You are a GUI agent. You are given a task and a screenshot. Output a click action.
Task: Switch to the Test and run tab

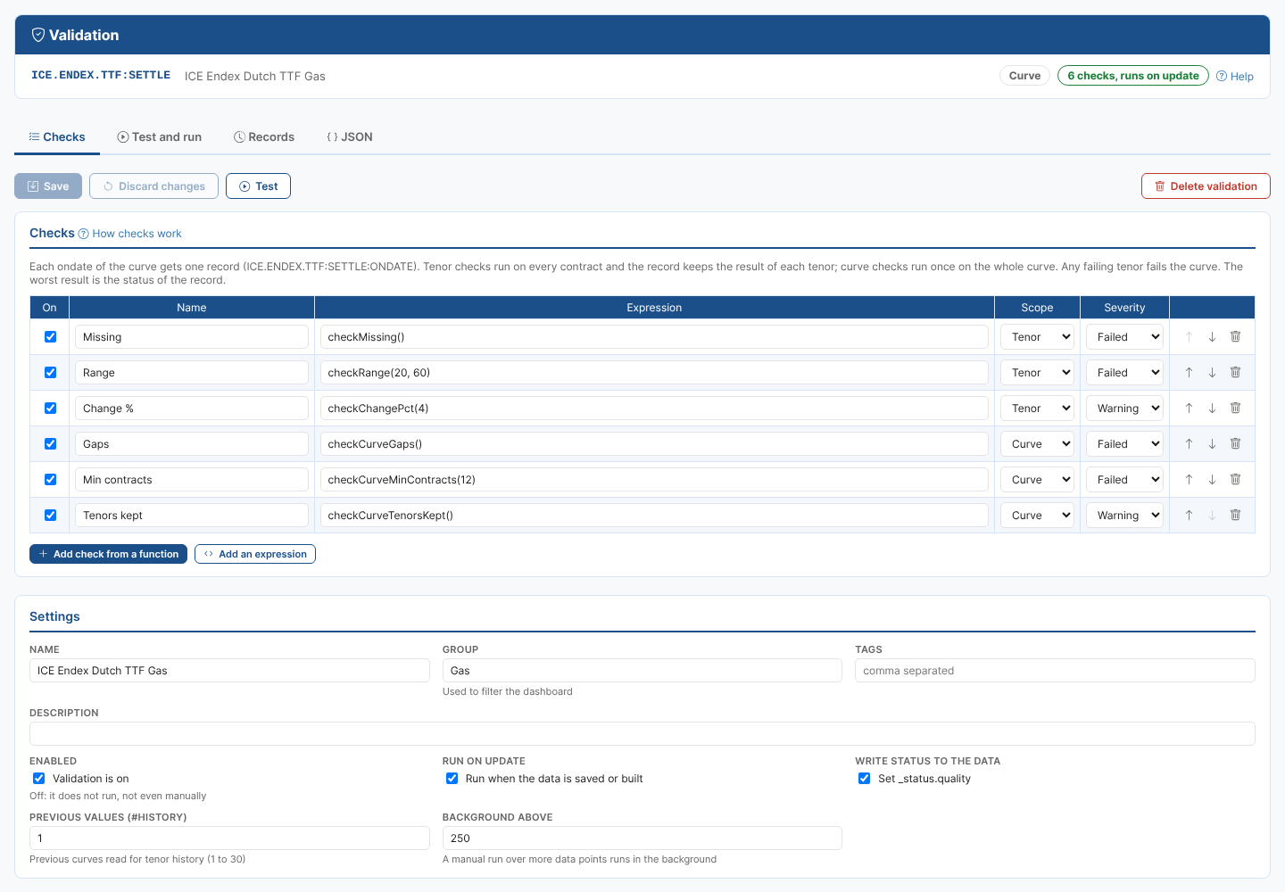tap(160, 136)
